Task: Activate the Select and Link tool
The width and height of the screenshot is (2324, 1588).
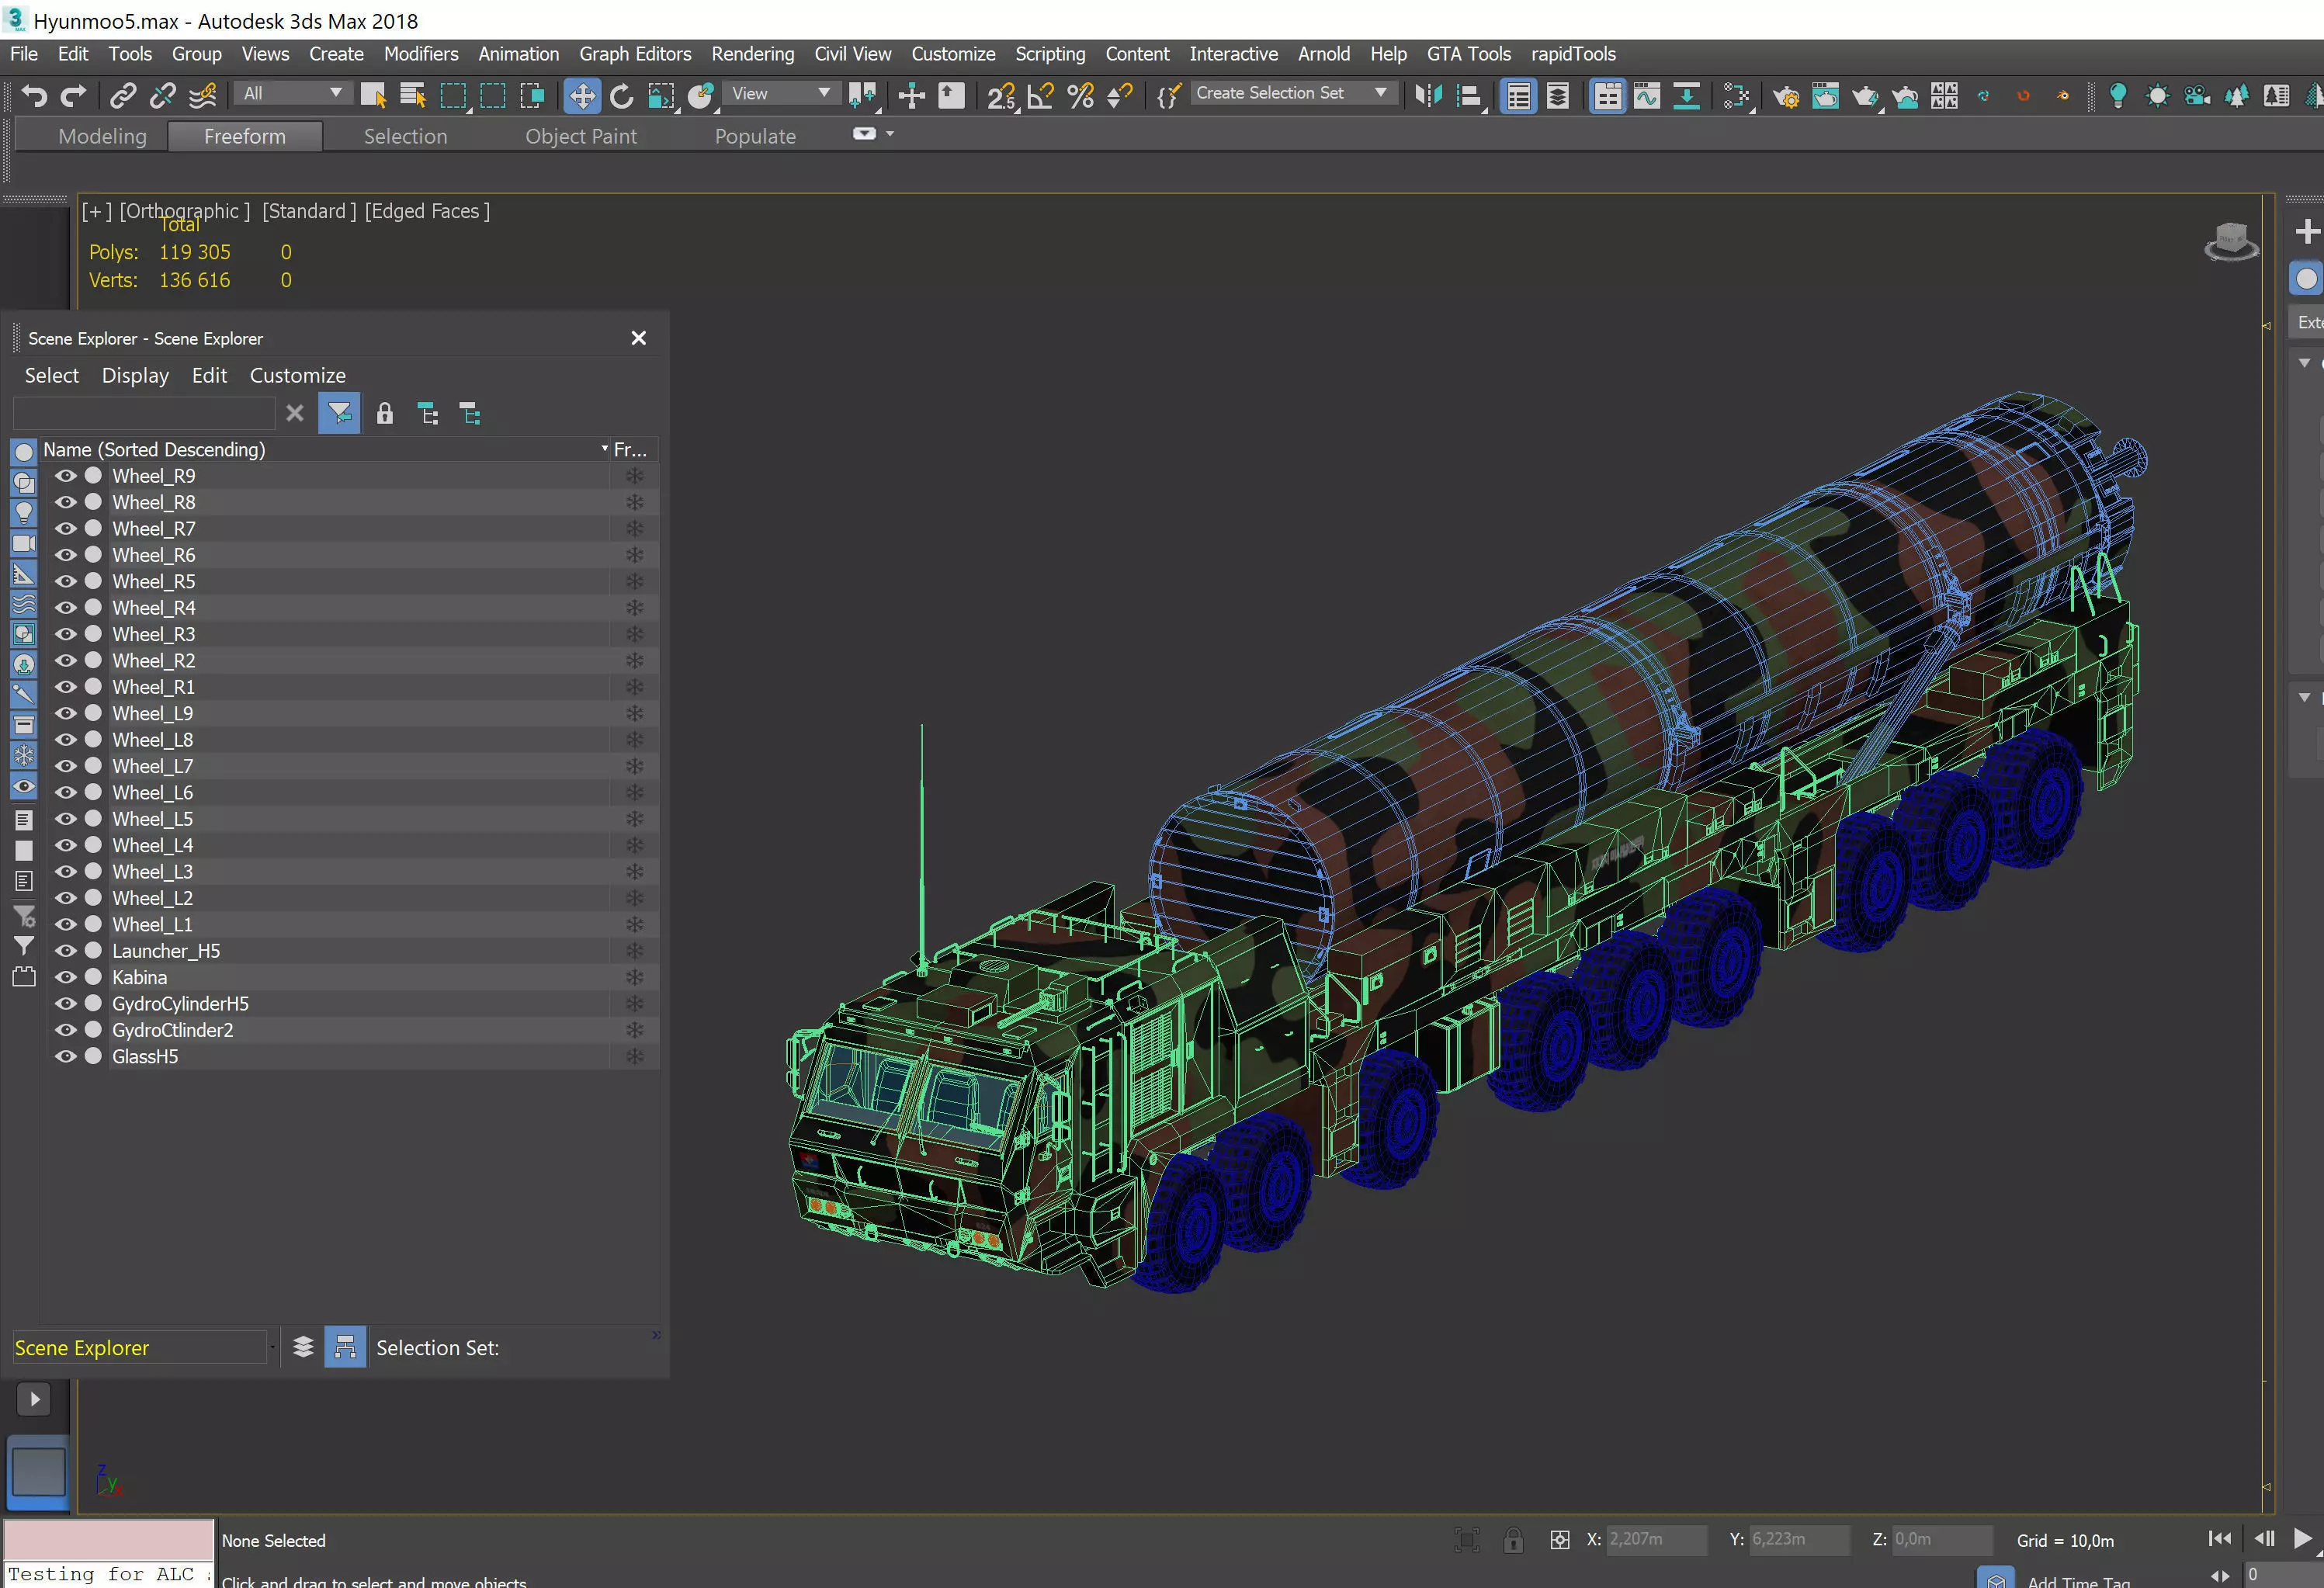Action: click(123, 96)
